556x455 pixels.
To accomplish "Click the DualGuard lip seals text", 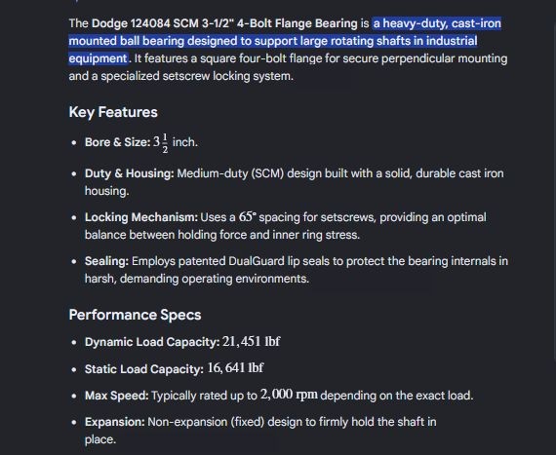I will click(x=279, y=261).
